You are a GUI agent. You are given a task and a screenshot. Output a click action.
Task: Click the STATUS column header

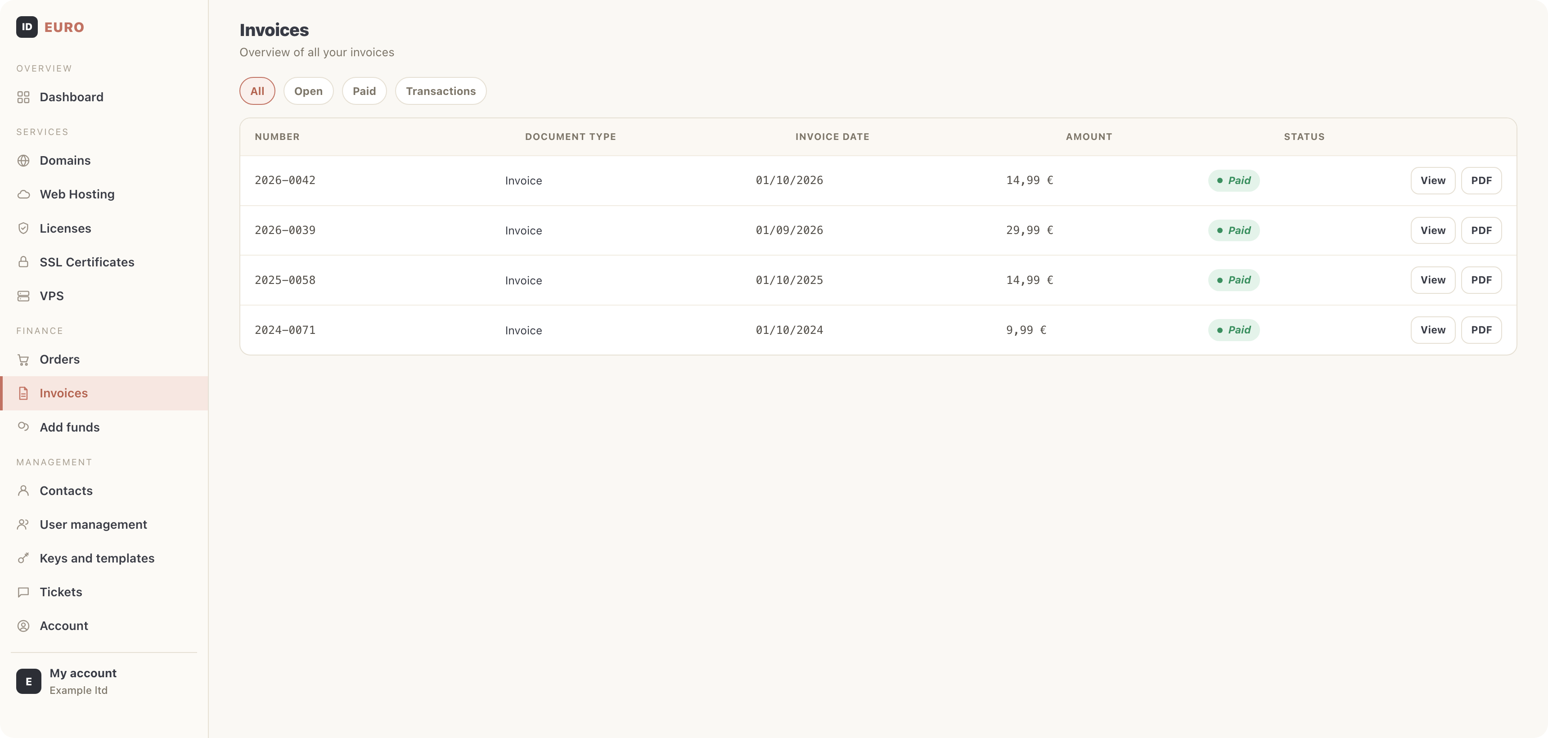pyautogui.click(x=1304, y=136)
